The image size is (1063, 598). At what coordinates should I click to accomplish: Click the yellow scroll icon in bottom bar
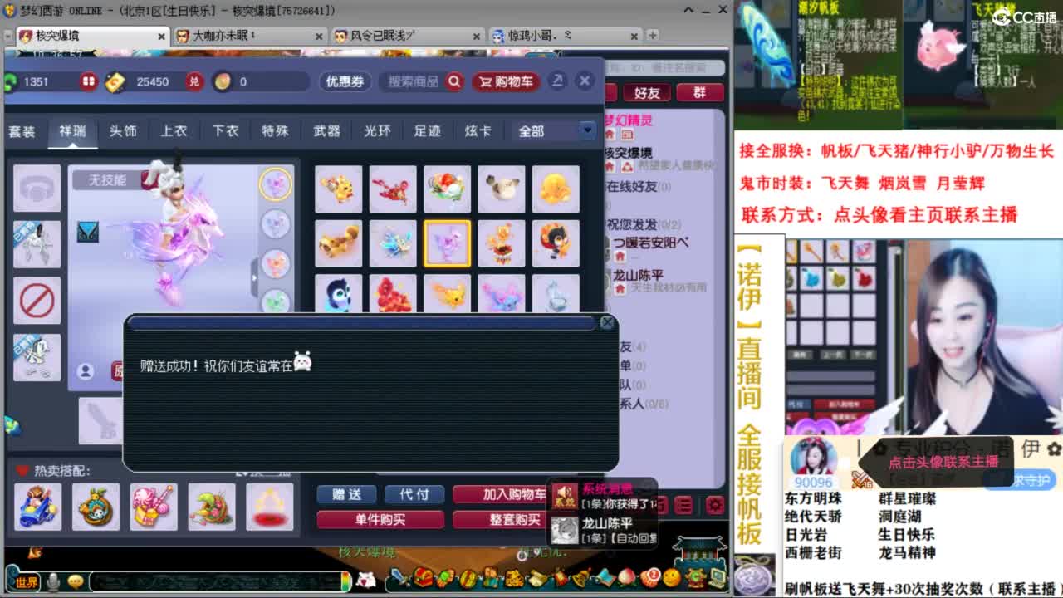(x=537, y=578)
